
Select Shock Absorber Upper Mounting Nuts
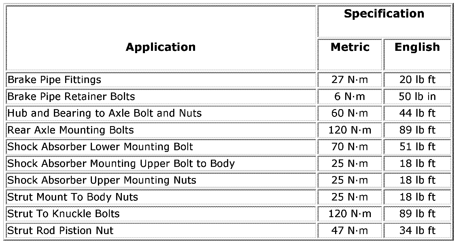tap(101, 180)
